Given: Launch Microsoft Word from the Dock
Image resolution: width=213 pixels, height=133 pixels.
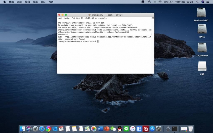Looking at the screenshot, I should click(100, 129).
